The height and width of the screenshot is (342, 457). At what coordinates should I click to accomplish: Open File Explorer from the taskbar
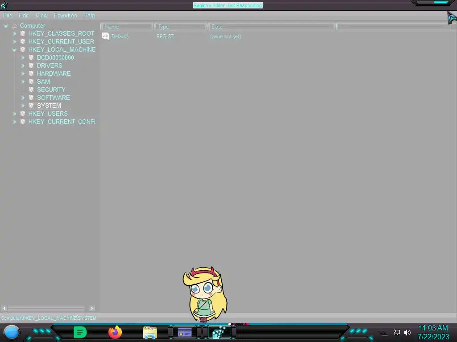(x=150, y=333)
